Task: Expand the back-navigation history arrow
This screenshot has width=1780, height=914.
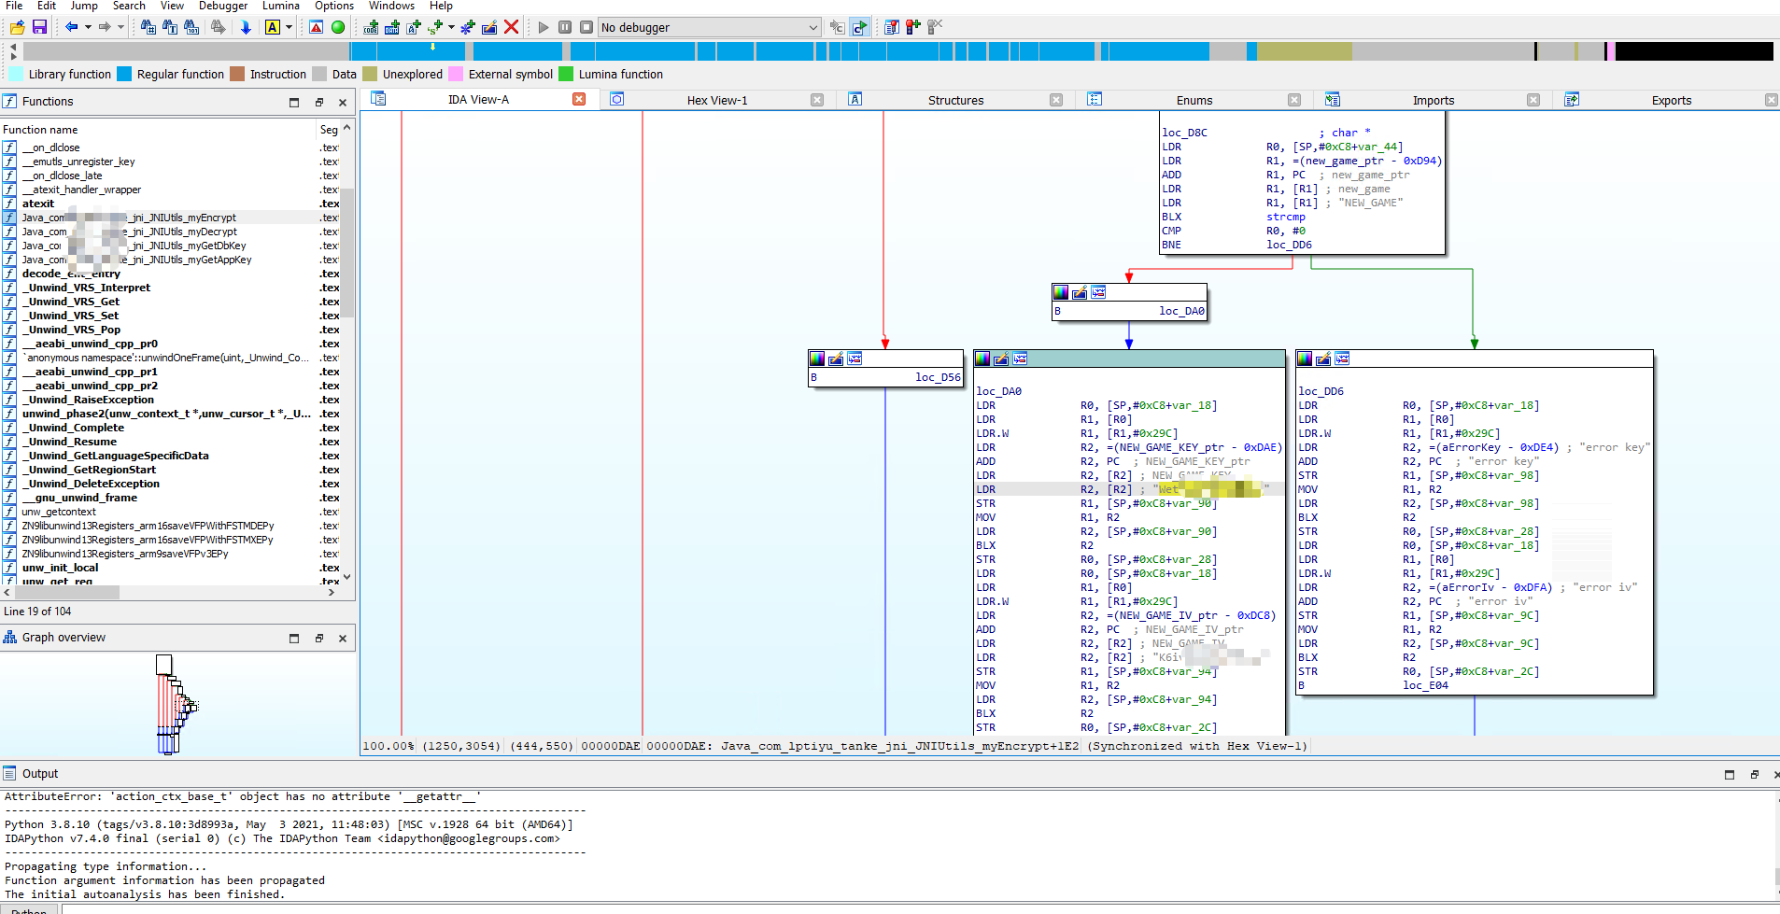Action: pyautogui.click(x=88, y=27)
